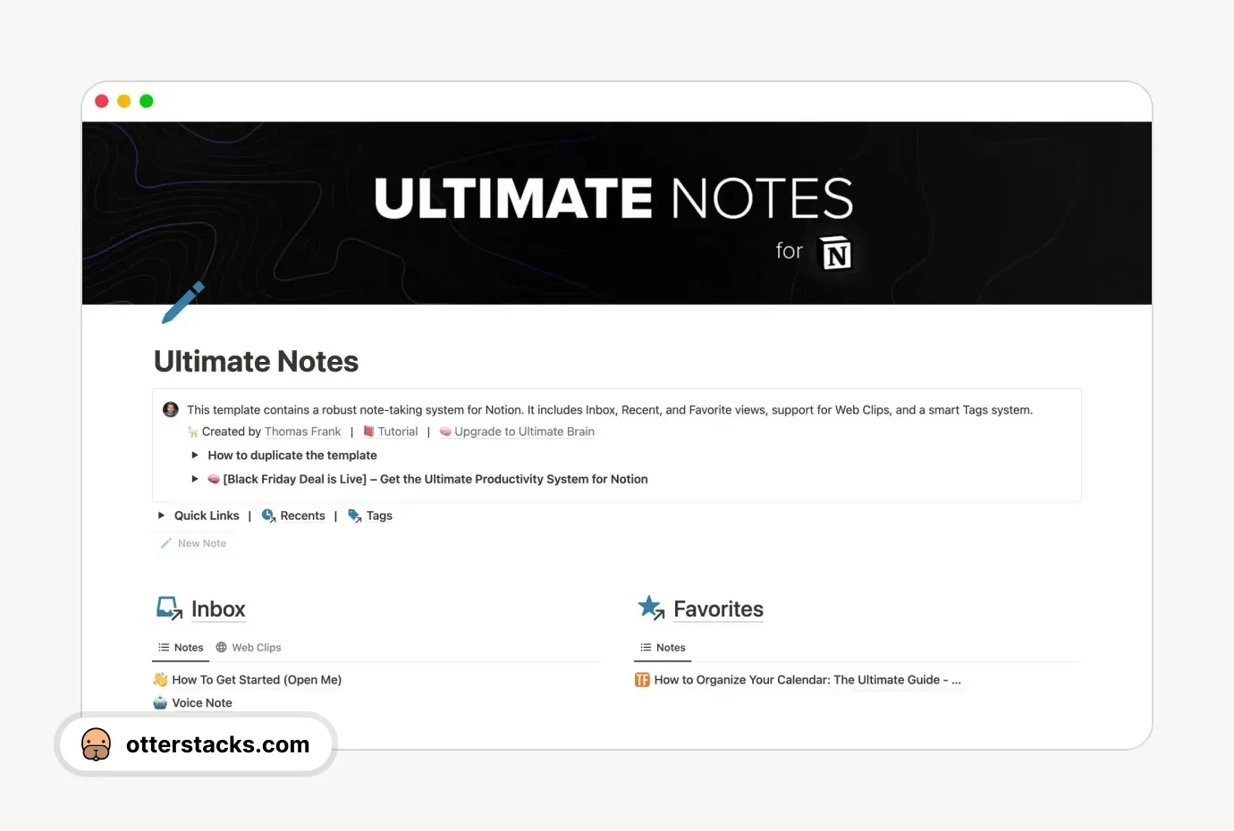The width and height of the screenshot is (1234, 831).
Task: Click the Recents clock icon
Action: point(268,516)
